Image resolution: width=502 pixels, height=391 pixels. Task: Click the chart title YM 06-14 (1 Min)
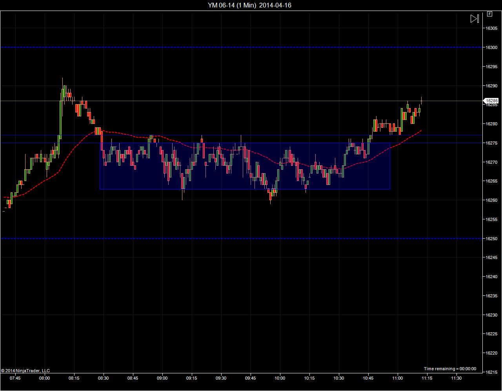point(232,5)
